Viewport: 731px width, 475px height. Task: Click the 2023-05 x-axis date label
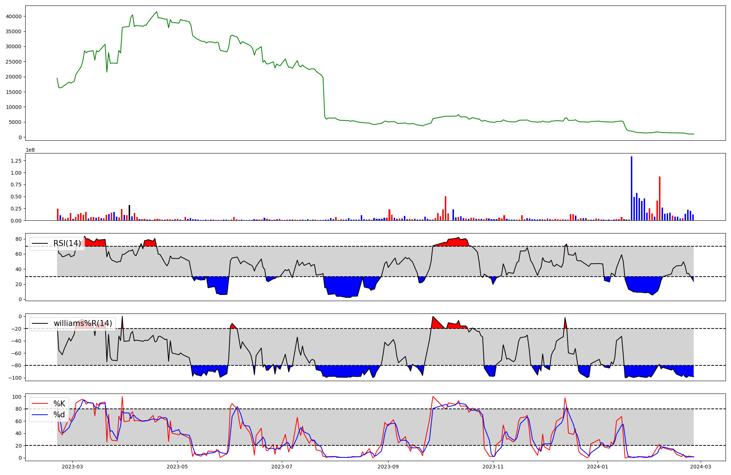point(177,466)
